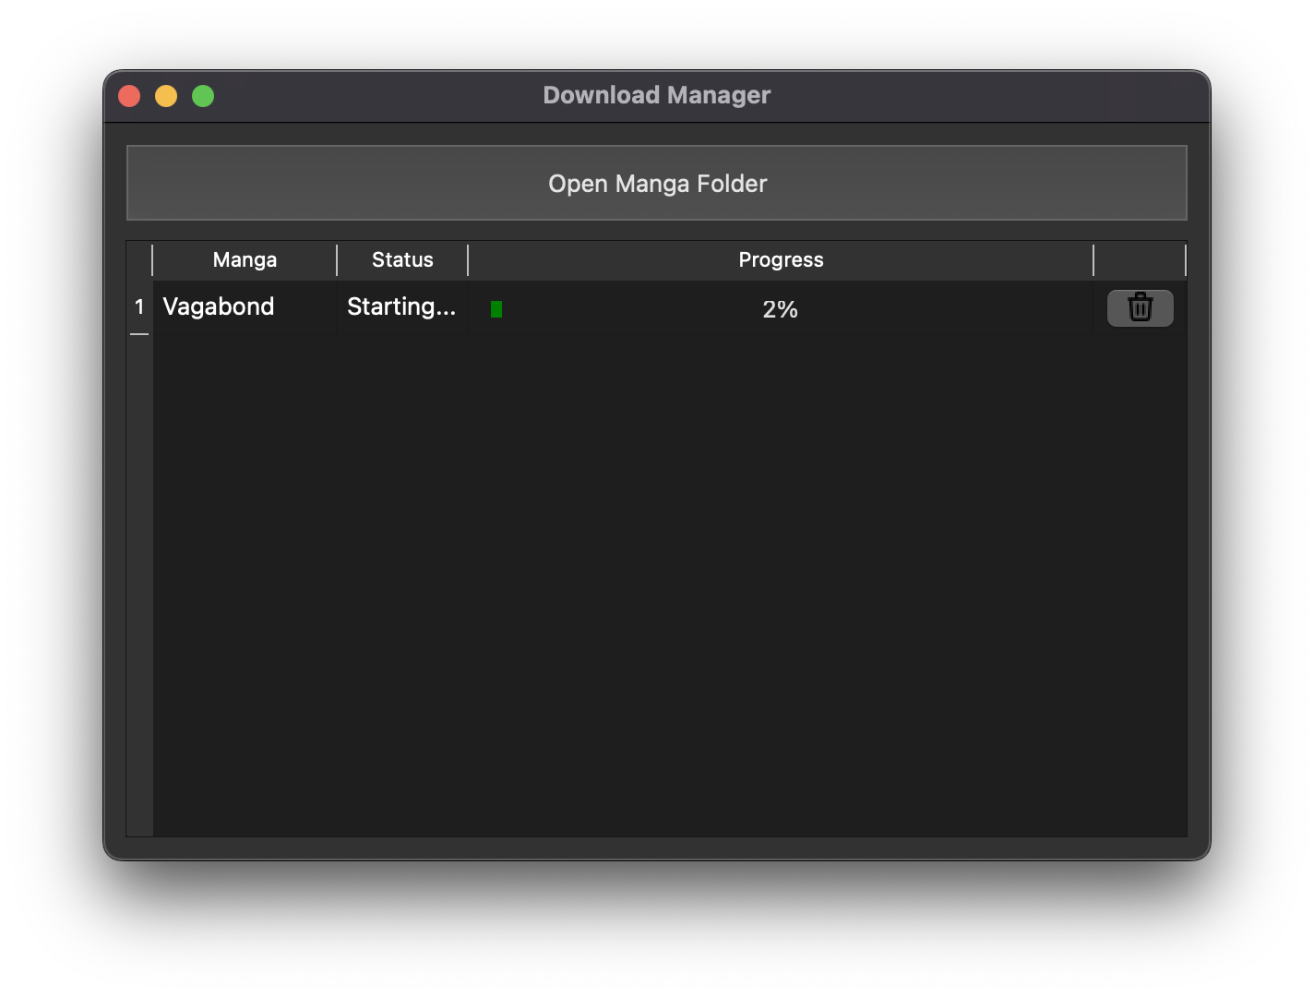This screenshot has width=1314, height=997.
Task: Sort by the Status column header
Action: (401, 259)
